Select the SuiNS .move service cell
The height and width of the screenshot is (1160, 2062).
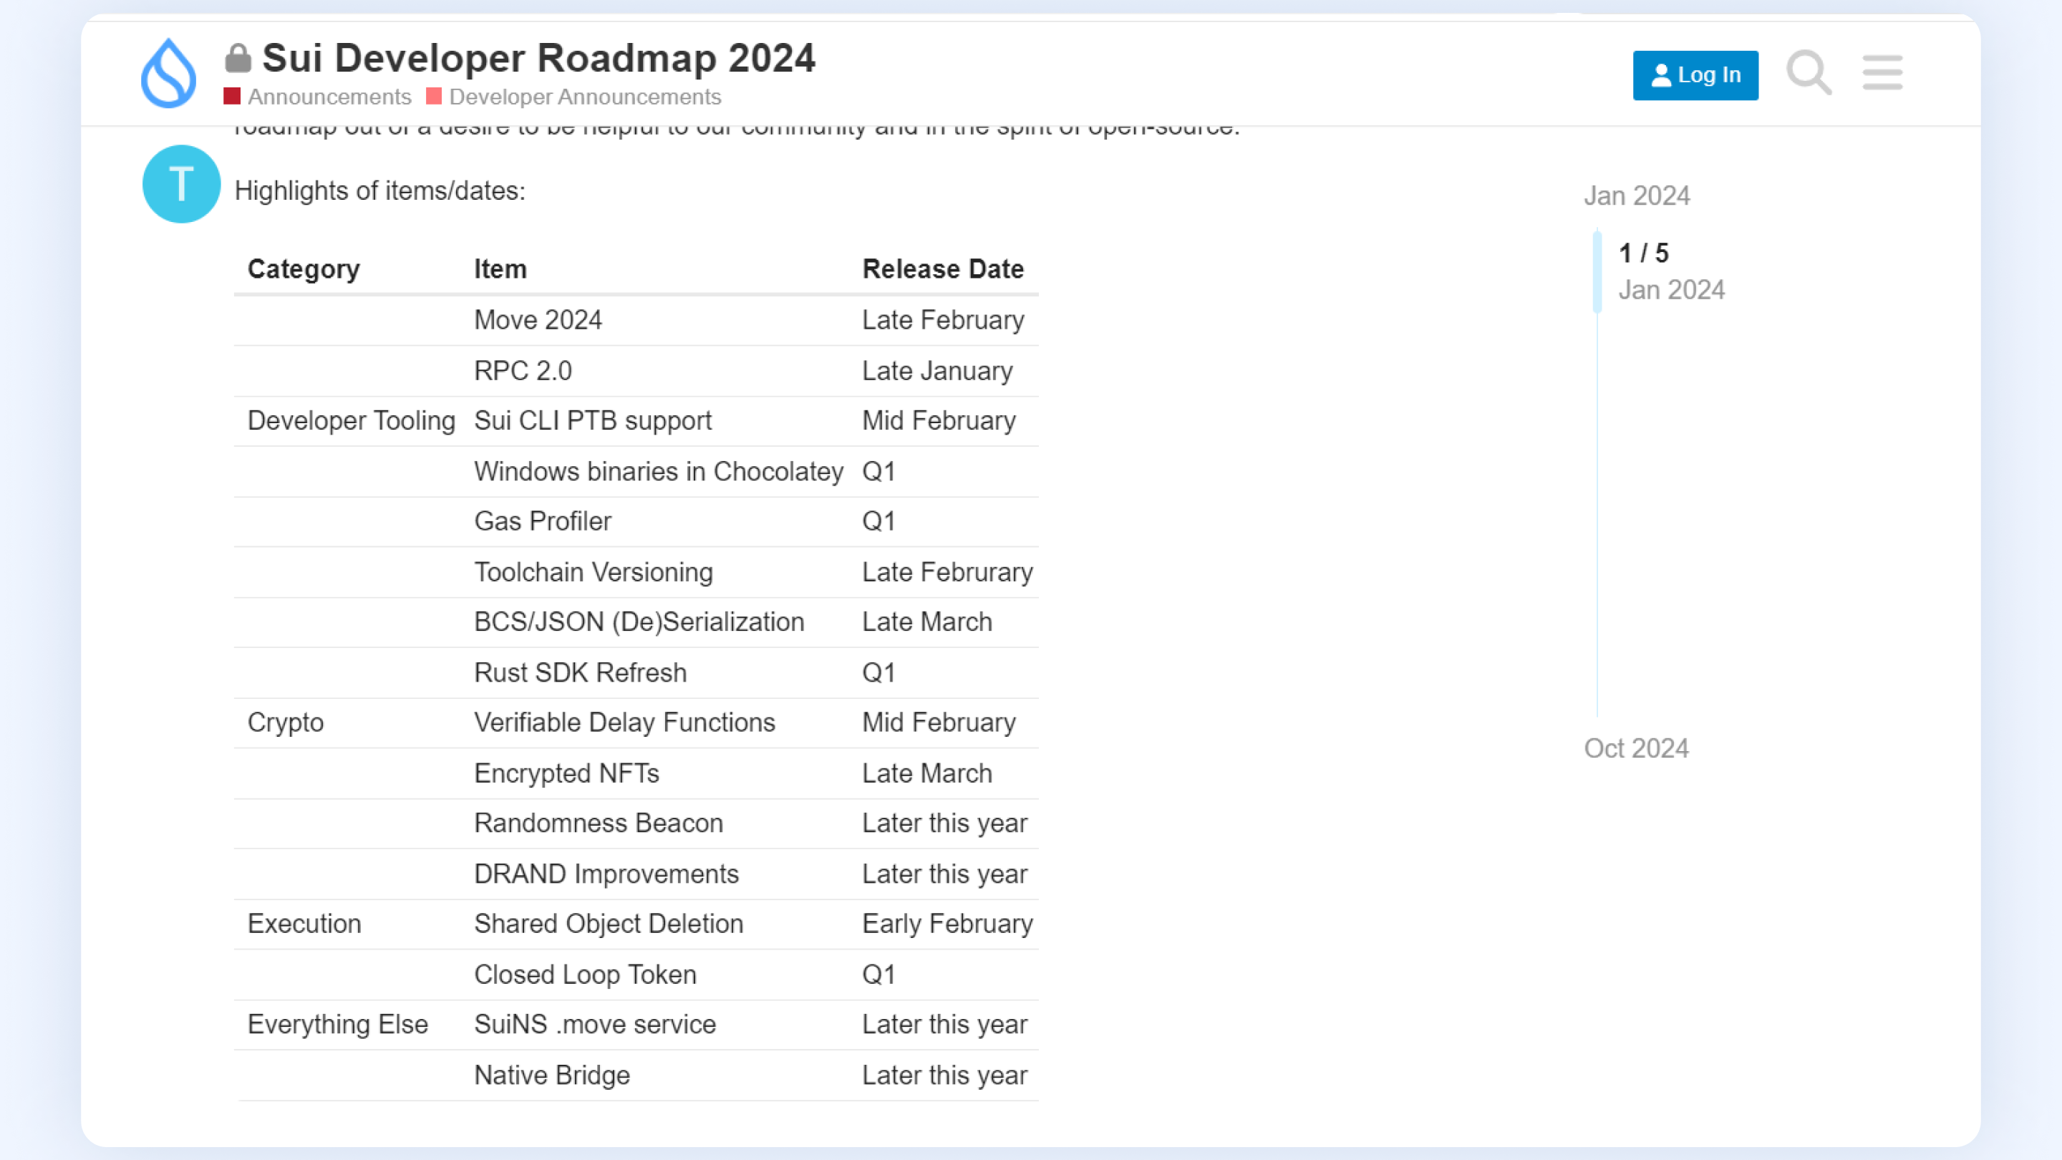coord(595,1025)
